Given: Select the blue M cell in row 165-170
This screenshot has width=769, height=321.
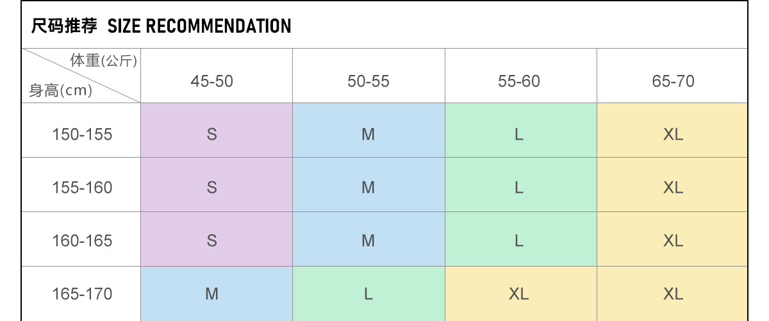Looking at the screenshot, I should coord(212,294).
